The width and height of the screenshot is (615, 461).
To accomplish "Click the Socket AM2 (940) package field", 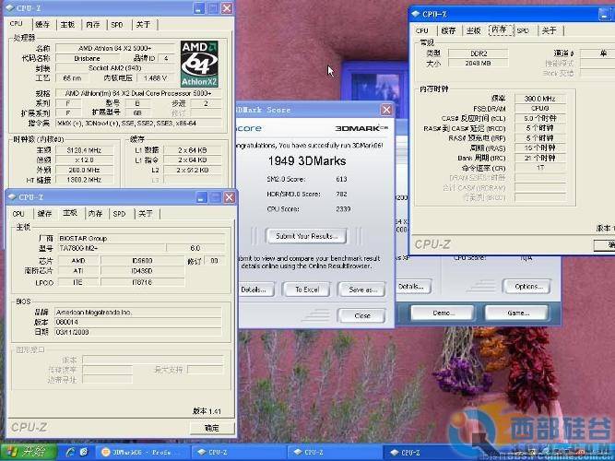I will click(114, 68).
